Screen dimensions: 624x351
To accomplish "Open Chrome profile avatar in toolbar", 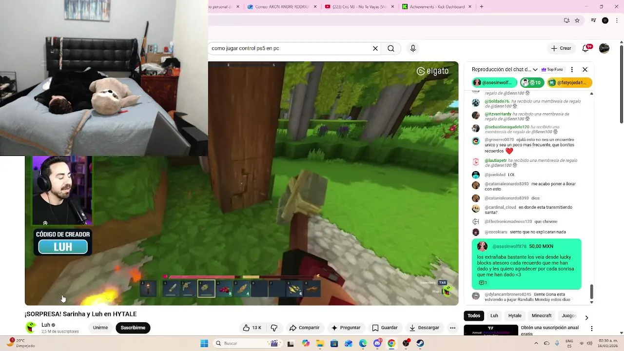I will [x=605, y=20].
